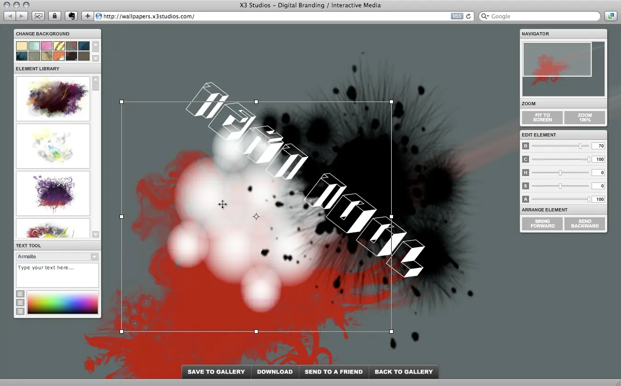Viewport: 621px width, 386px height.
Task: Select the orange background swatch
Action: [x=59, y=56]
